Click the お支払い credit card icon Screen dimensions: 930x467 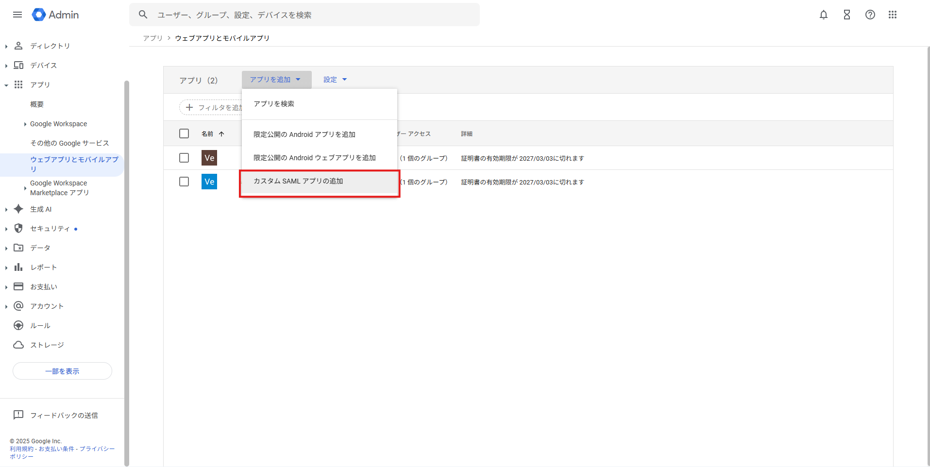point(18,286)
